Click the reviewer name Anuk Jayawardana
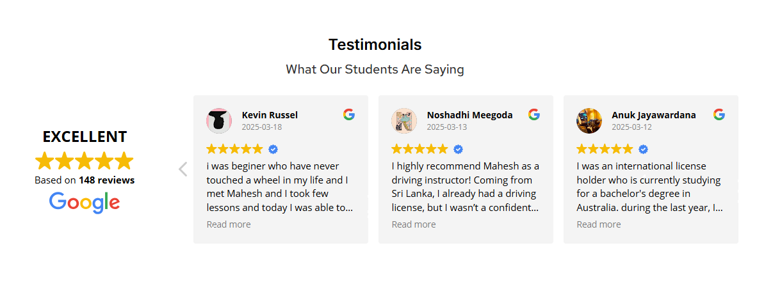The width and height of the screenshot is (773, 289). (654, 115)
